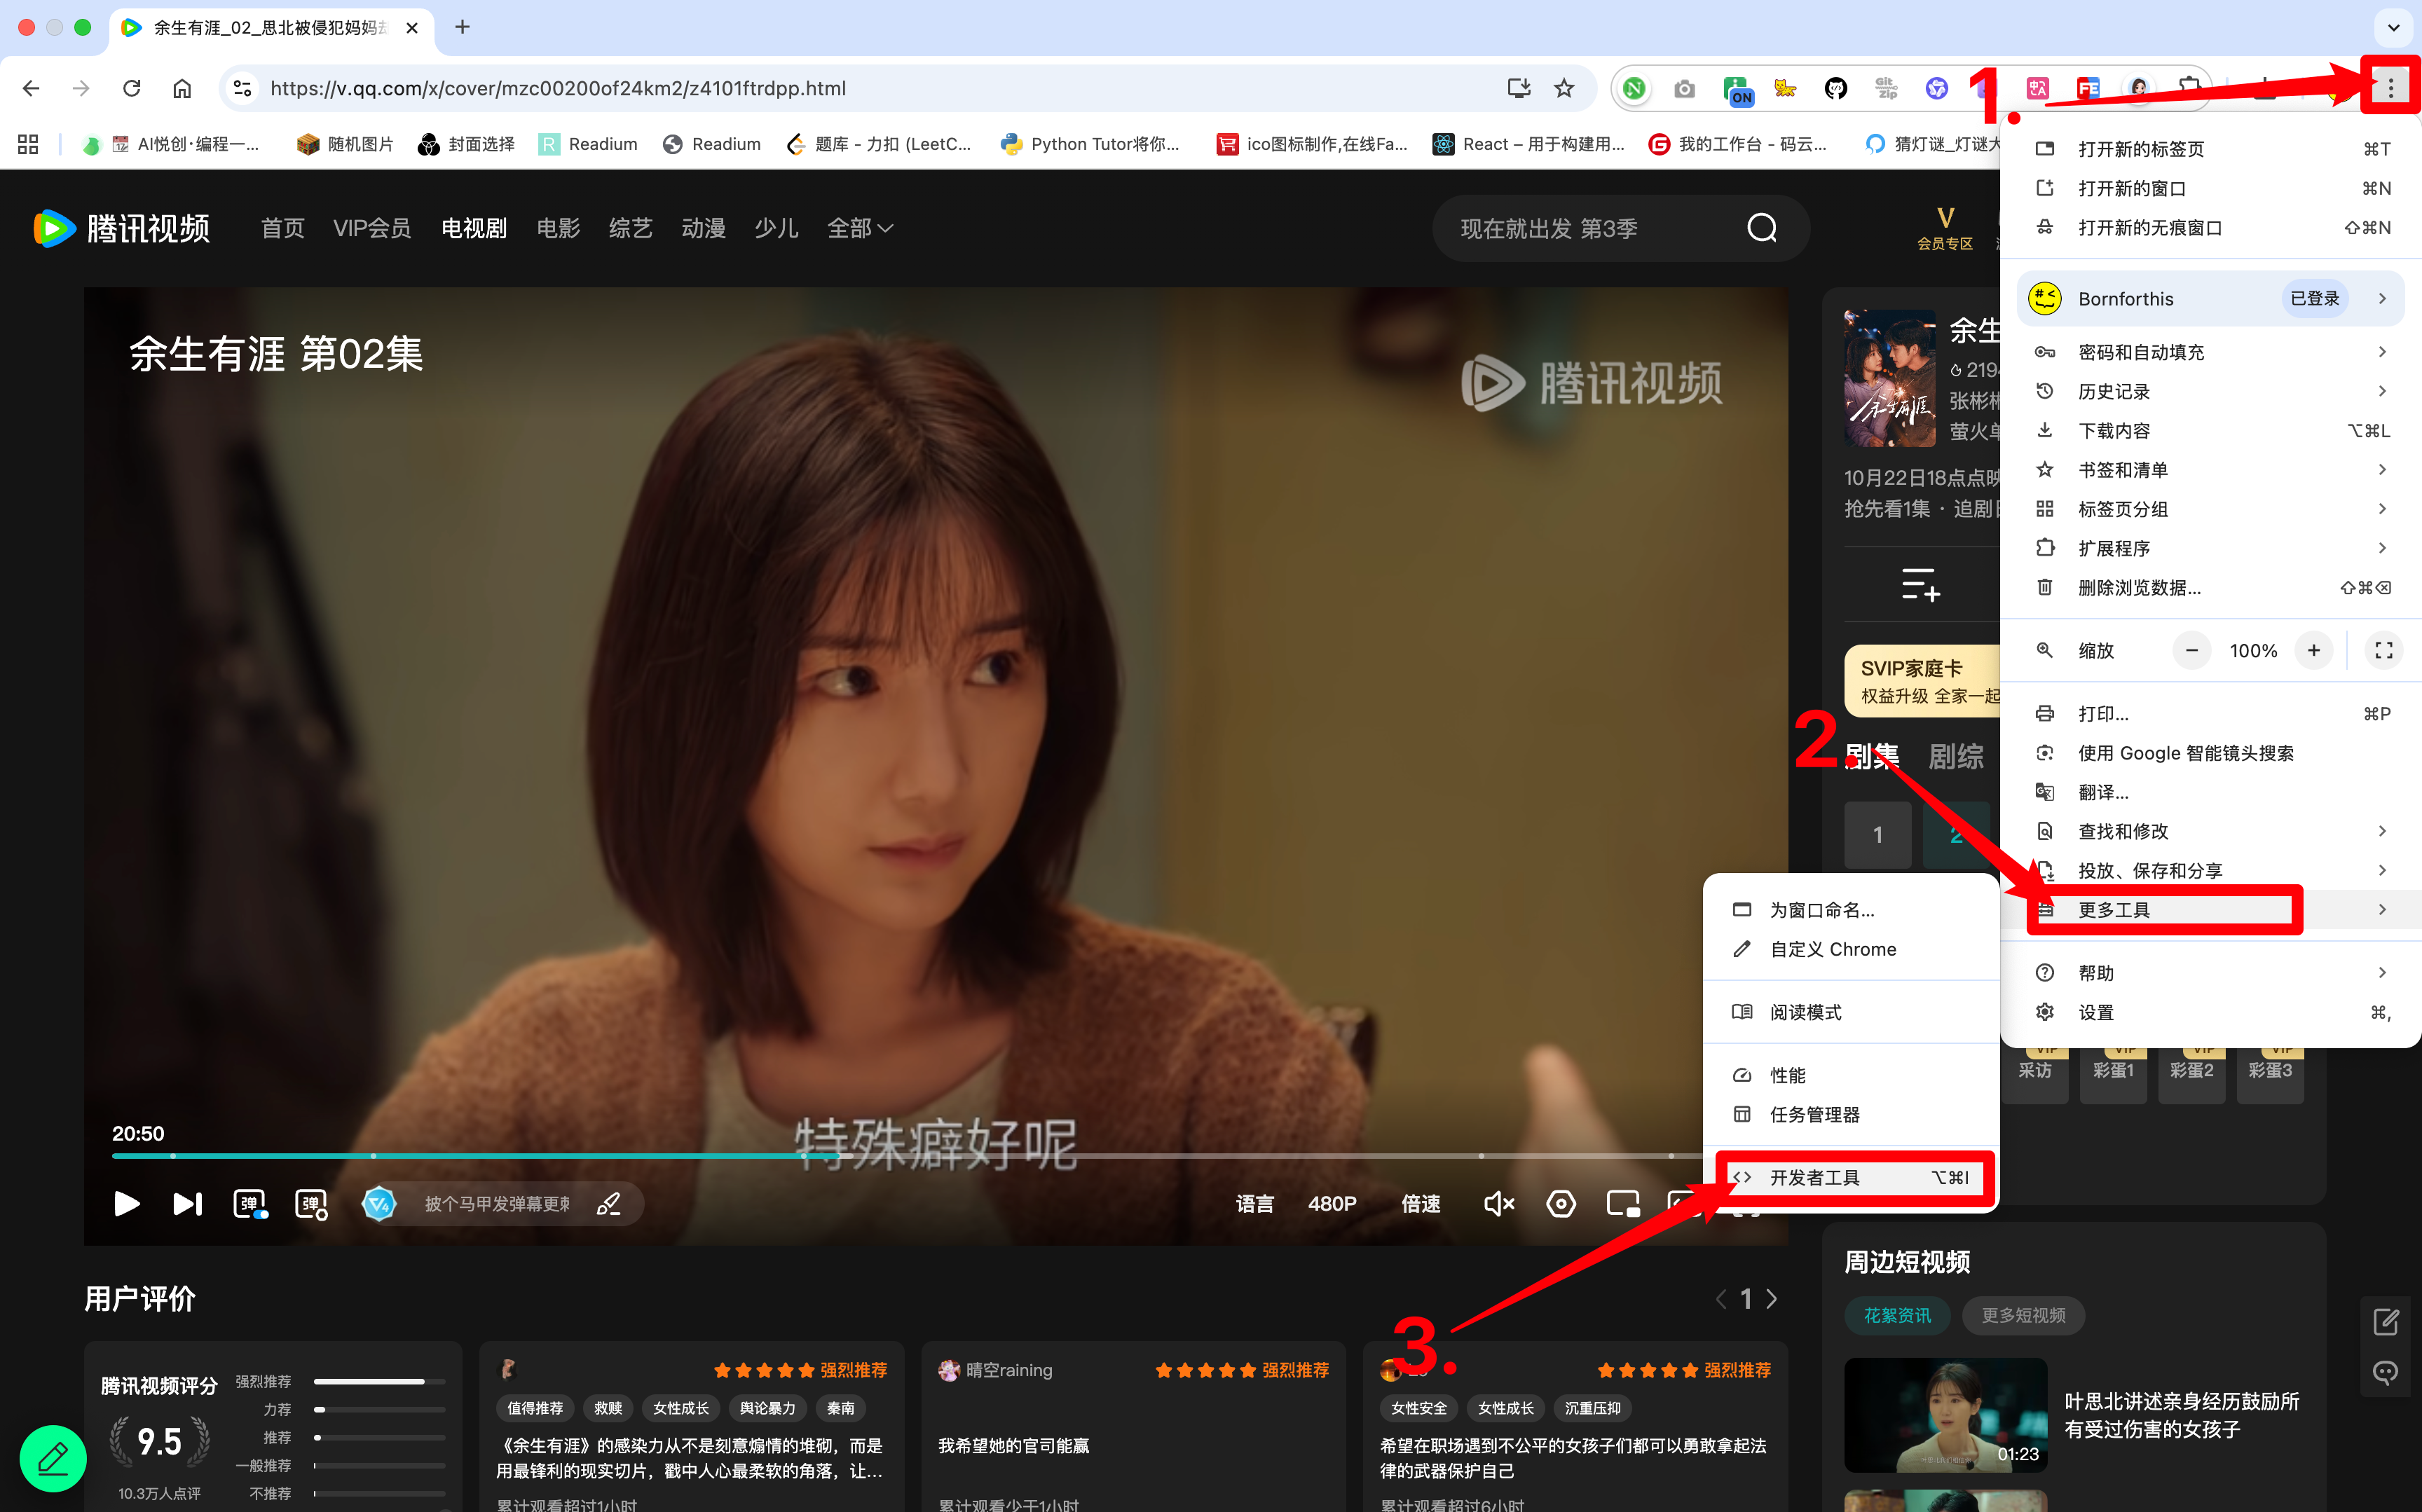Open the player settings hexagon icon

[1560, 1203]
